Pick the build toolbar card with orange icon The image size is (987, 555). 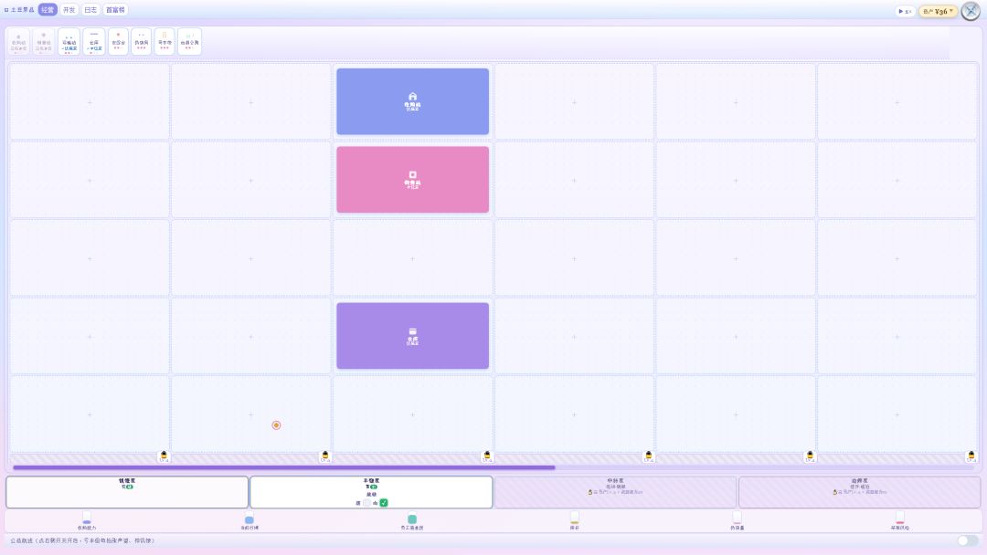point(164,41)
